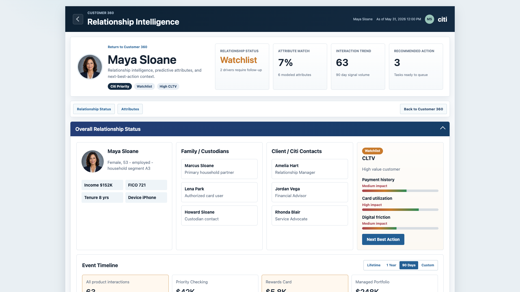
Task: Collapse the Overall Relationship Status section
Action: click(x=443, y=128)
